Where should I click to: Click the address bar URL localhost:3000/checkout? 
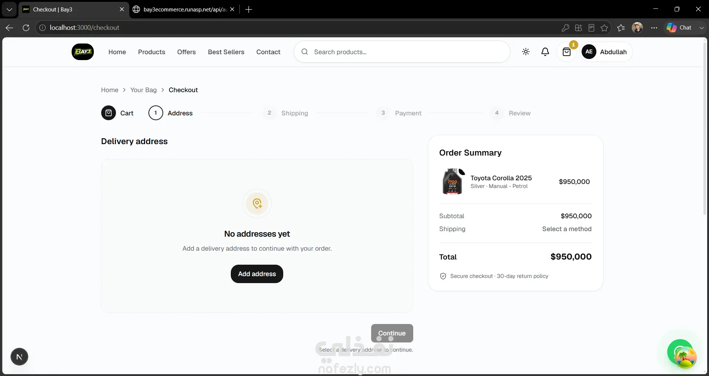85,28
